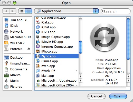Go back to previous folder

click(6, 11)
